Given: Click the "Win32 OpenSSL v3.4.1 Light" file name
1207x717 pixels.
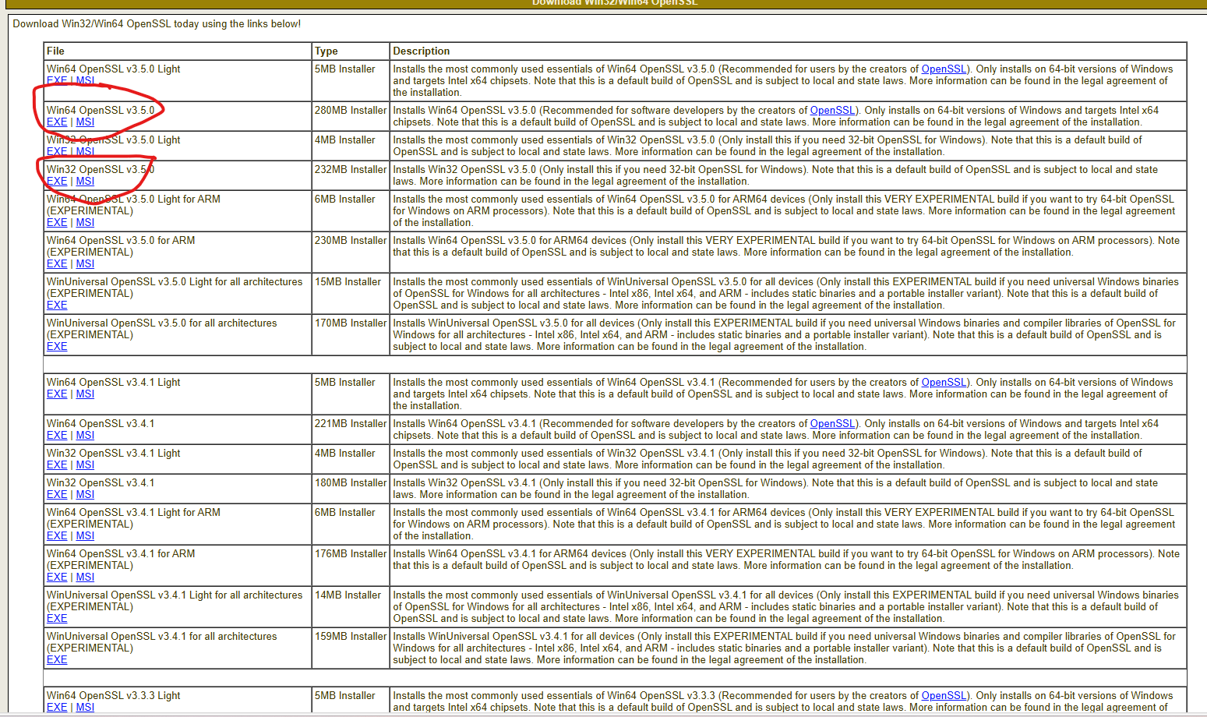Looking at the screenshot, I should coord(113,453).
